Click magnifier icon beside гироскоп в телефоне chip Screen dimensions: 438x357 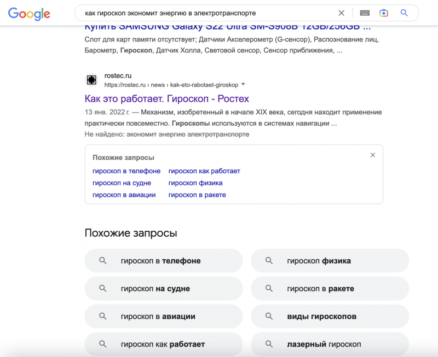tap(103, 261)
